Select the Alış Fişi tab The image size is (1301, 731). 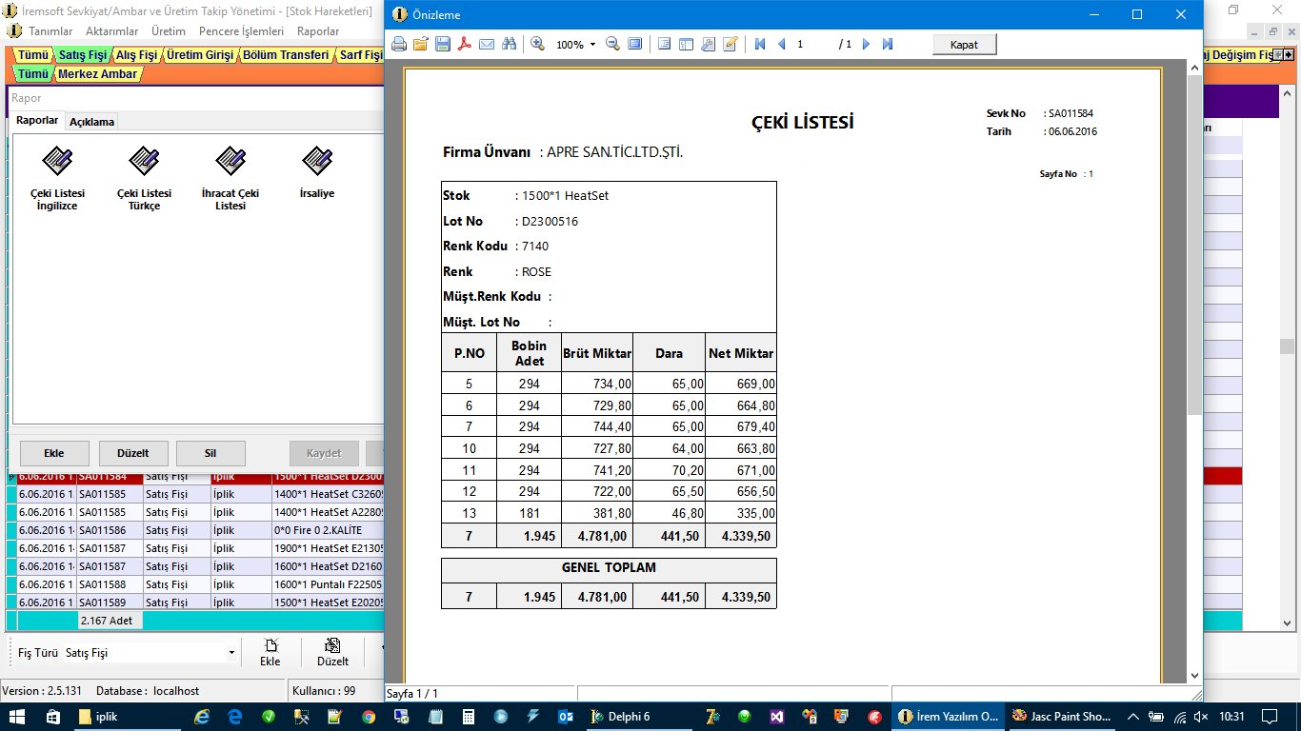coord(136,55)
